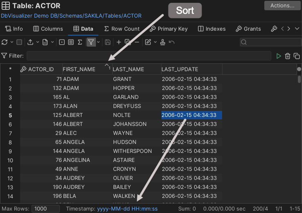Expand the dropdown beside the edit pencil icon

point(155,42)
